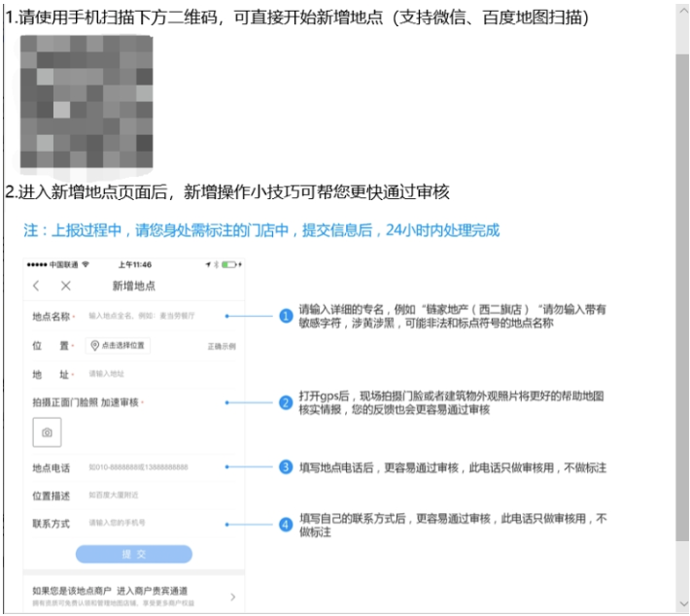Viewport: 690px width, 616px height.
Task: Click the scrollbar up arrow
Action: point(683,11)
